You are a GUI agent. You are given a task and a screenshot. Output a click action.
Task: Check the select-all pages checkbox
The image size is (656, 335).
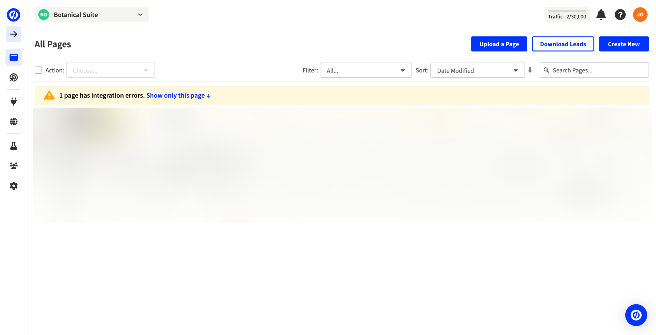click(38, 70)
